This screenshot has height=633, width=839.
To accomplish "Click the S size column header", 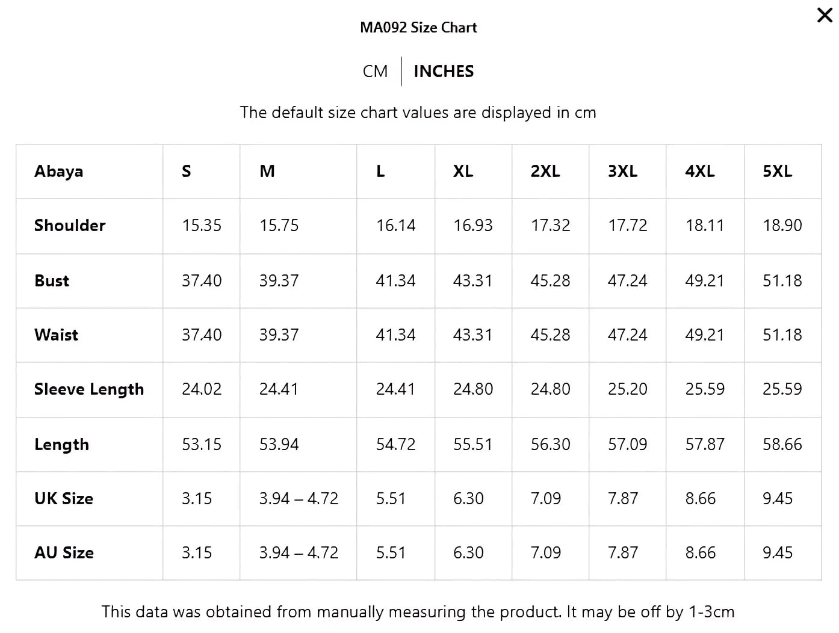I will 187,171.
